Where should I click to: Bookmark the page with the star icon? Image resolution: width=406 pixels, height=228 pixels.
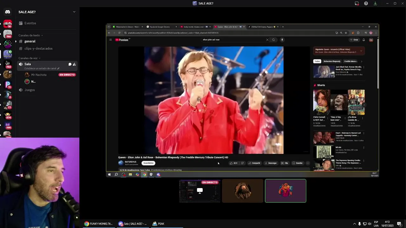[x=346, y=33]
